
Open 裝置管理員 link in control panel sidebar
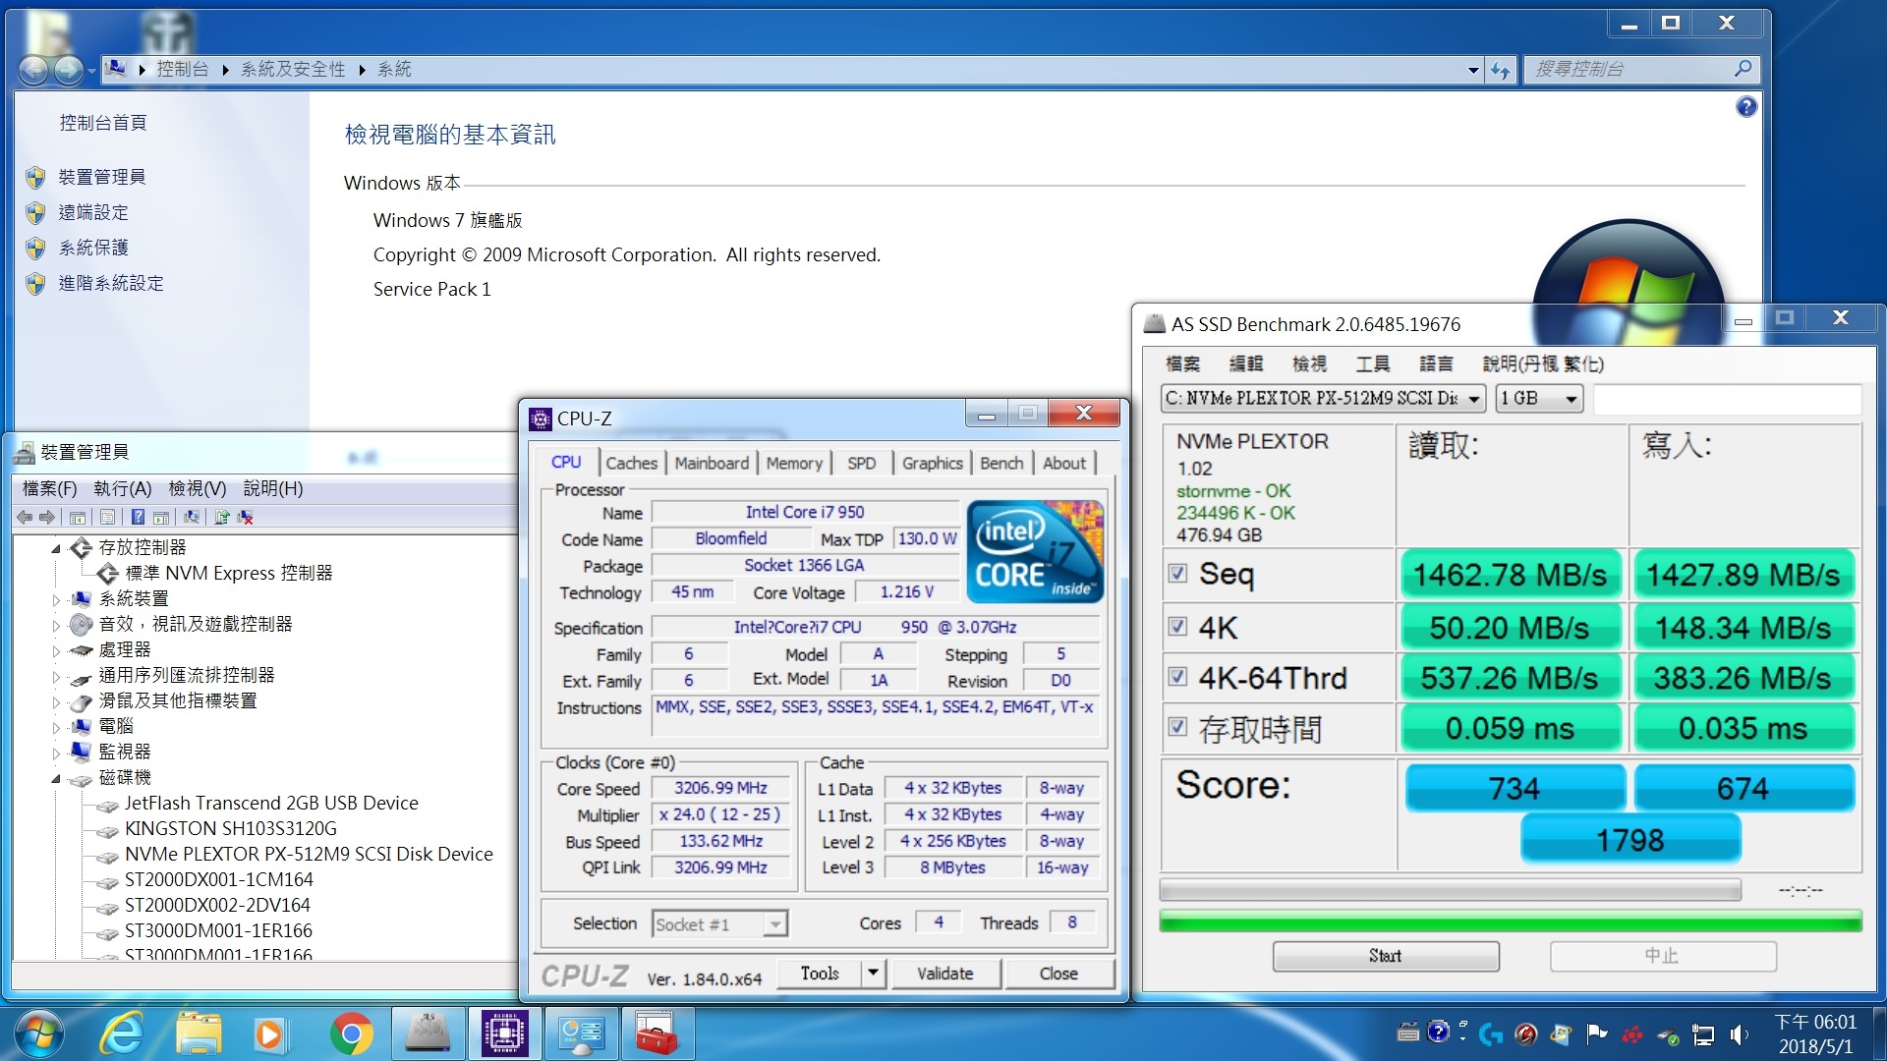click(x=102, y=177)
